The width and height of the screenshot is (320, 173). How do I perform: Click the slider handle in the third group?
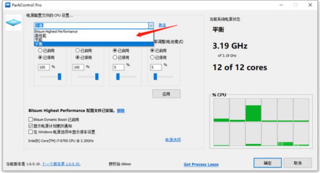tap(118, 77)
